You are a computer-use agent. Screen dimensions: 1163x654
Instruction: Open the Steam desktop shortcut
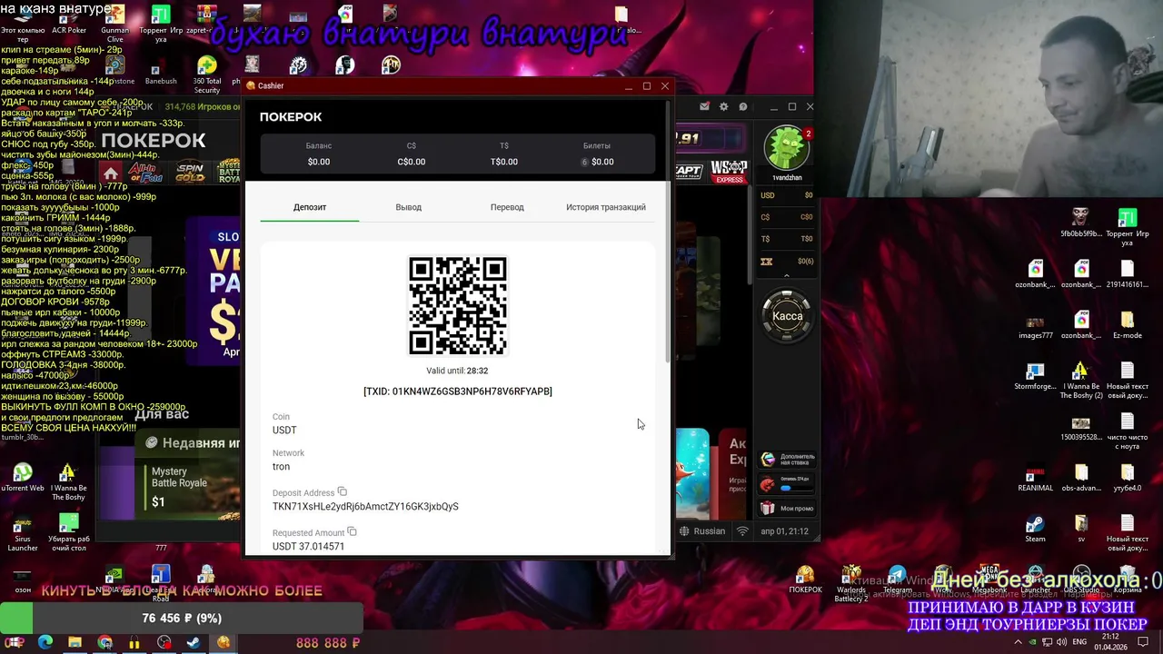click(x=1035, y=530)
